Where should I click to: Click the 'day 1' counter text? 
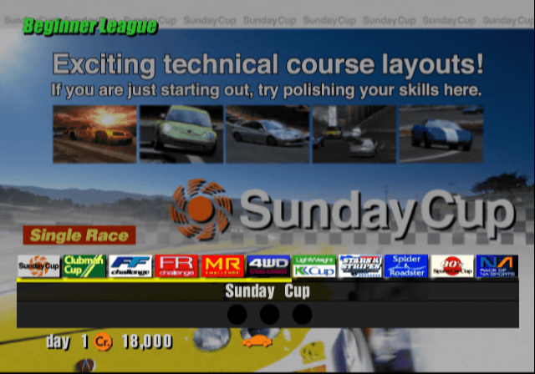pyautogui.click(x=67, y=341)
